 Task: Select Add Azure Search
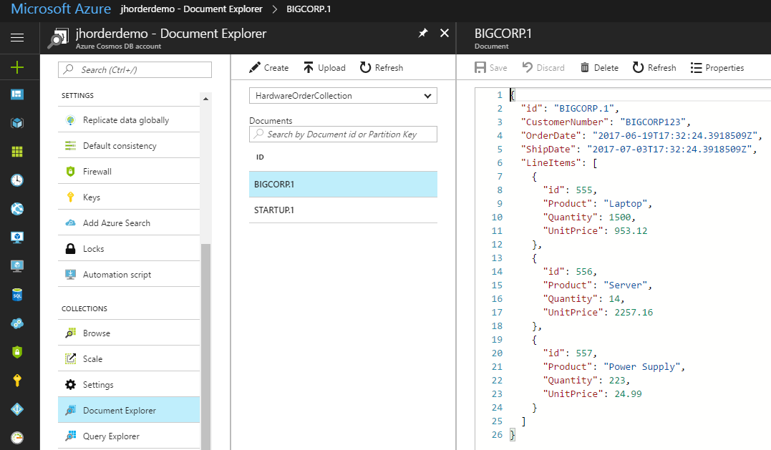click(x=129, y=223)
